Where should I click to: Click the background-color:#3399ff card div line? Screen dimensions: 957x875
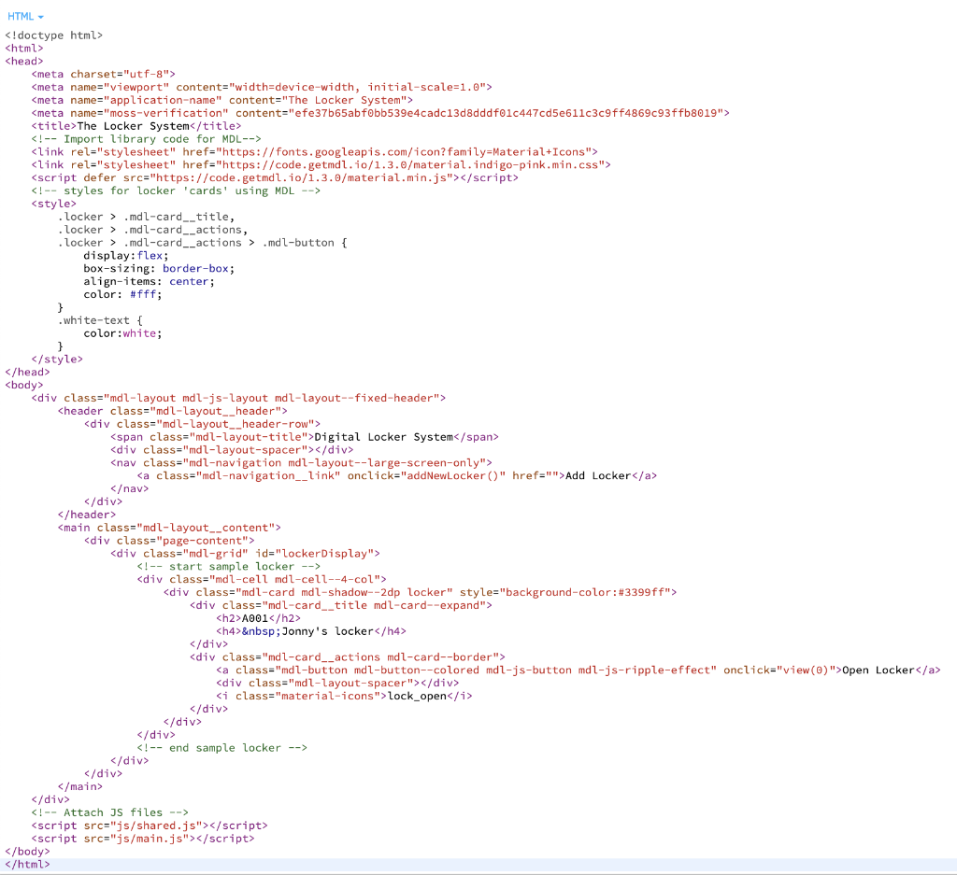point(420,593)
